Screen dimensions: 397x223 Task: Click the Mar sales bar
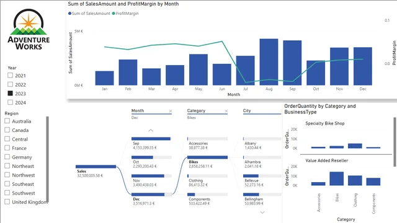(151, 77)
